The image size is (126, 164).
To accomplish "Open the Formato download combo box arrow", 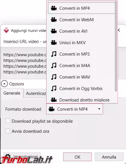I will click(99, 109).
